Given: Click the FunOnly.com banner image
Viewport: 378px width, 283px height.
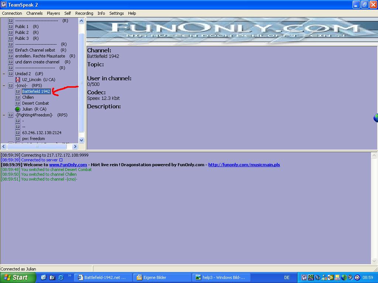Looking at the screenshot, I should (232, 31).
